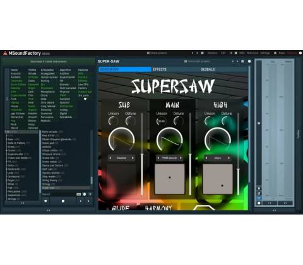Click the MAIN oscillator vertical level slider

190,153
